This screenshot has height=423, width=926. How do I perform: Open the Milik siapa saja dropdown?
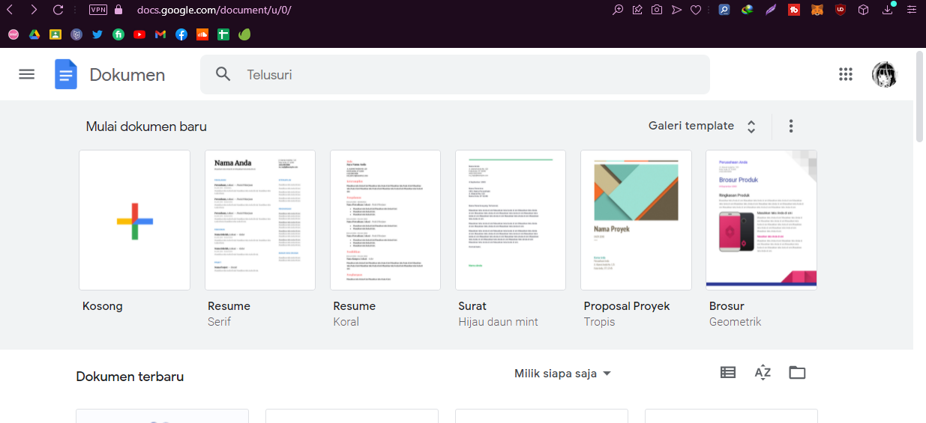pyautogui.click(x=563, y=374)
